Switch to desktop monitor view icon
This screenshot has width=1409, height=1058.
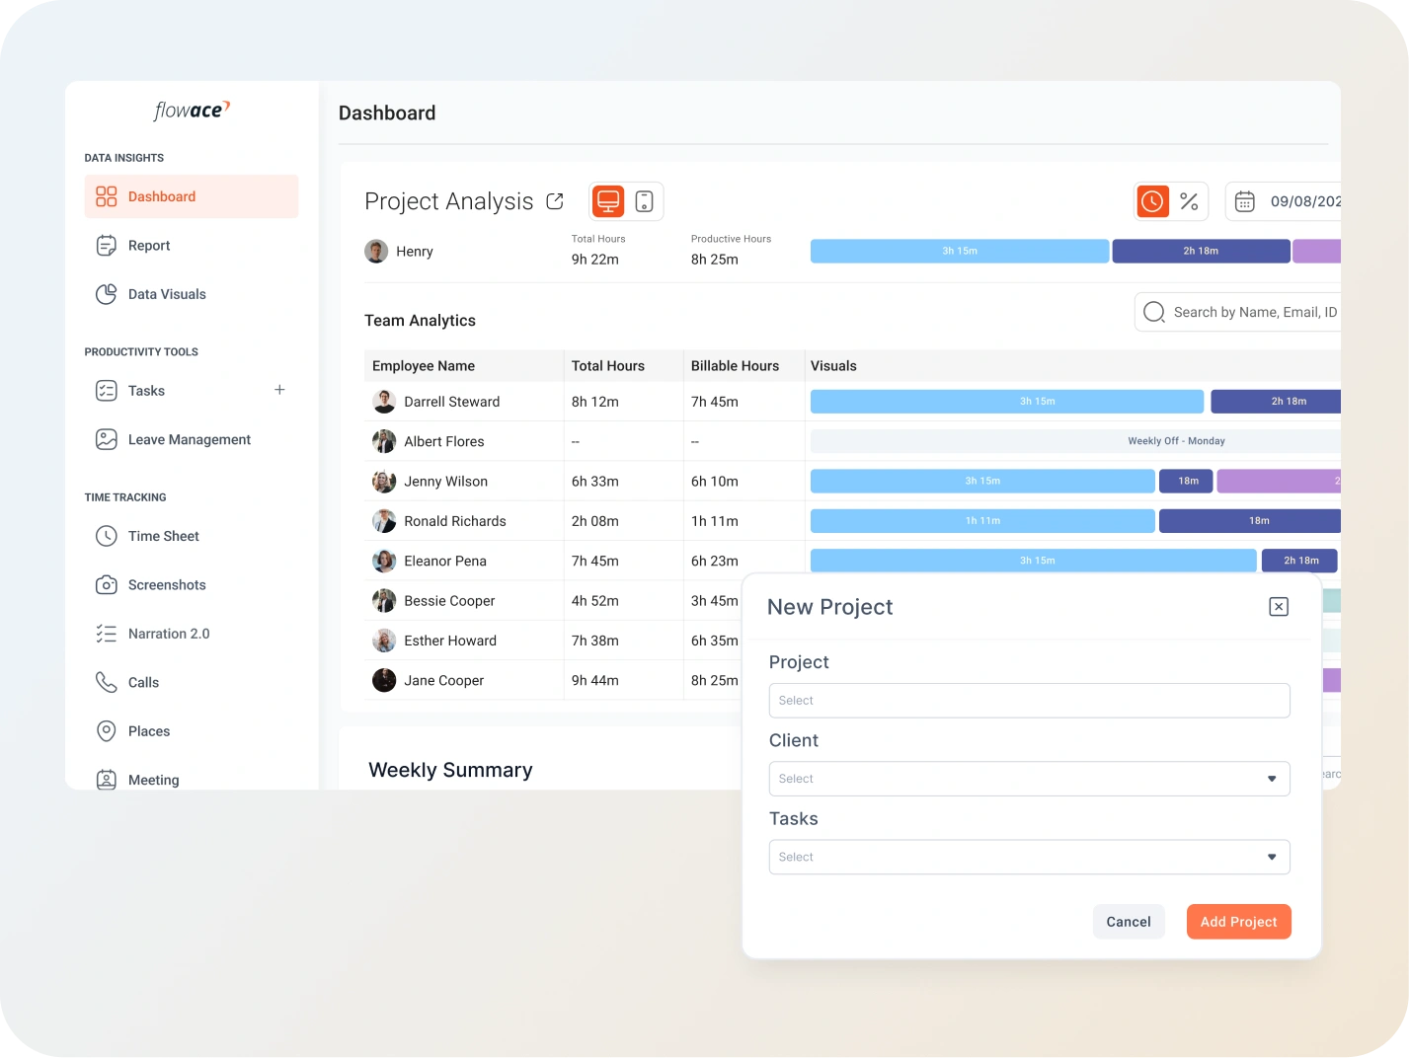(x=608, y=201)
